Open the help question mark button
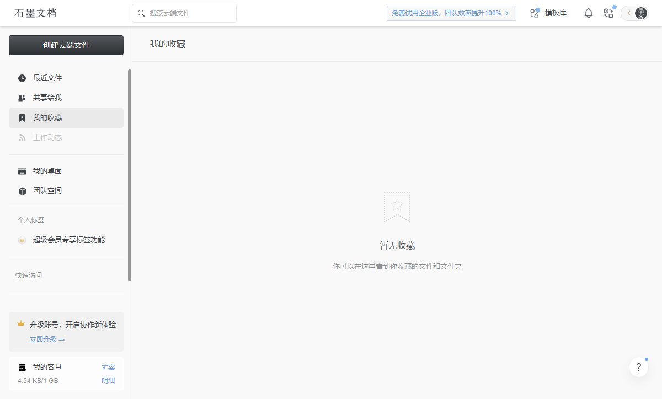 click(639, 368)
